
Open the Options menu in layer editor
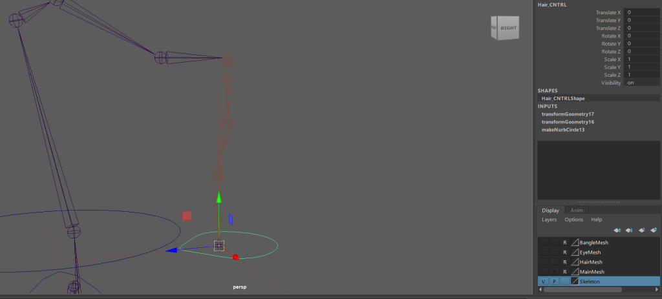click(573, 220)
